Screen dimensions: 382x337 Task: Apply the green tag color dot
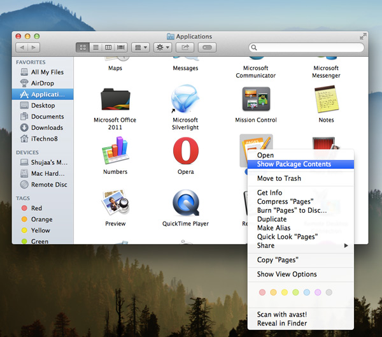coord(295,292)
